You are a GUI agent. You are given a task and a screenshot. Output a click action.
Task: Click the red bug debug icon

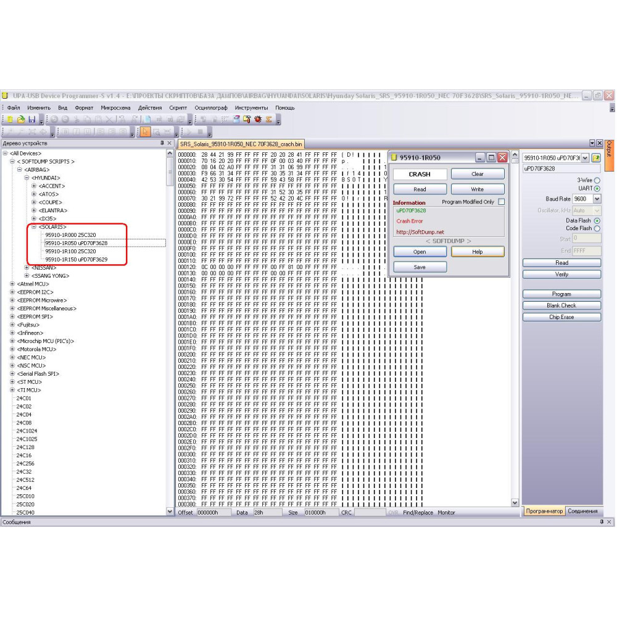[x=258, y=119]
